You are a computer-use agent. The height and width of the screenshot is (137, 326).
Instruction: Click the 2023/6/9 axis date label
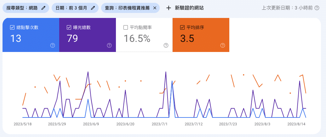[91, 124]
